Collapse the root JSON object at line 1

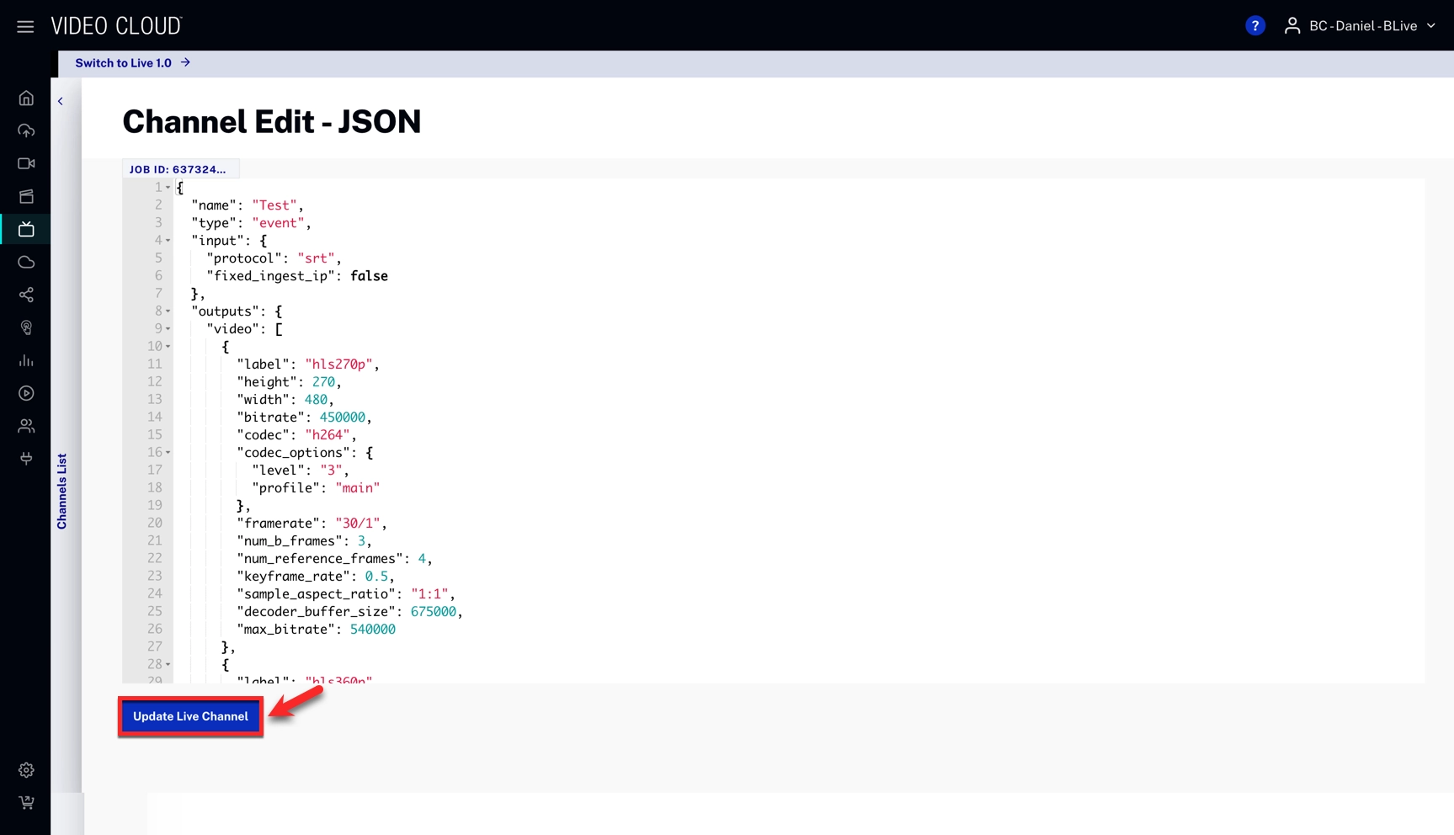click(168, 188)
